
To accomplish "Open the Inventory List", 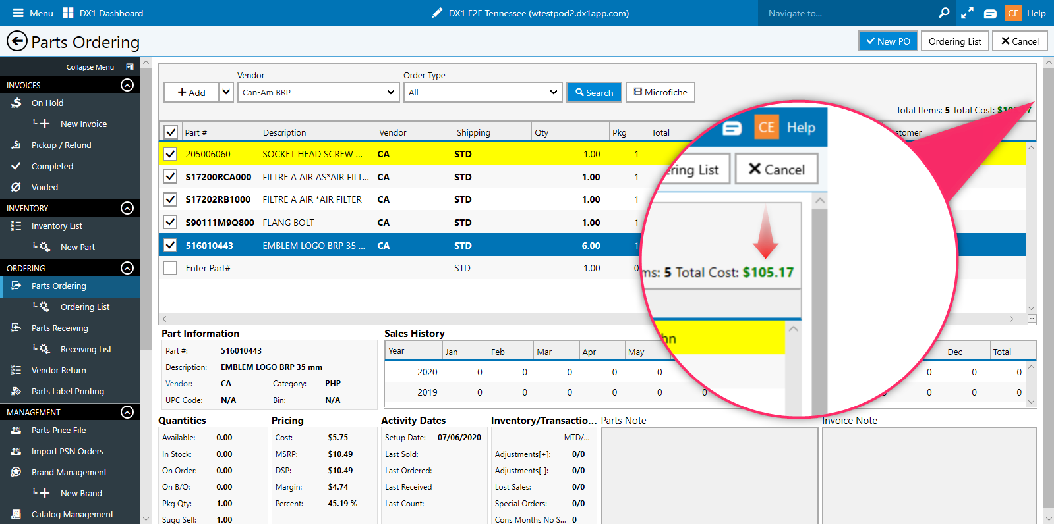I will coord(57,226).
